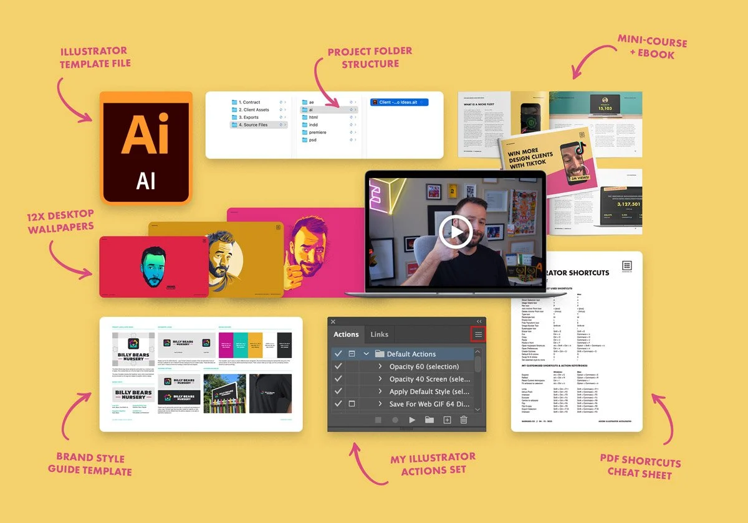This screenshot has width=748, height=523.
Task: Expand the Apply Default Style action
Action: click(380, 391)
